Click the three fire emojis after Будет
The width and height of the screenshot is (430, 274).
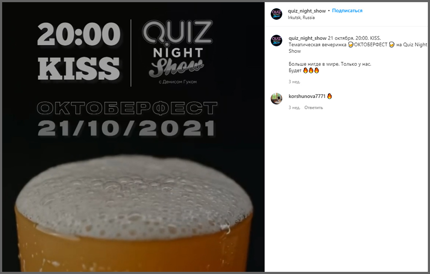point(311,70)
